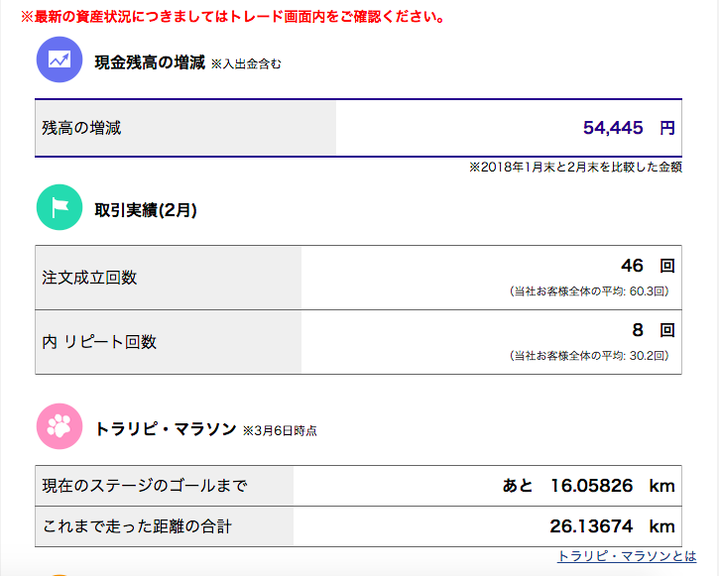Select the 26.13674 km total value
Viewport: 719px width, 576px height.
[612, 526]
